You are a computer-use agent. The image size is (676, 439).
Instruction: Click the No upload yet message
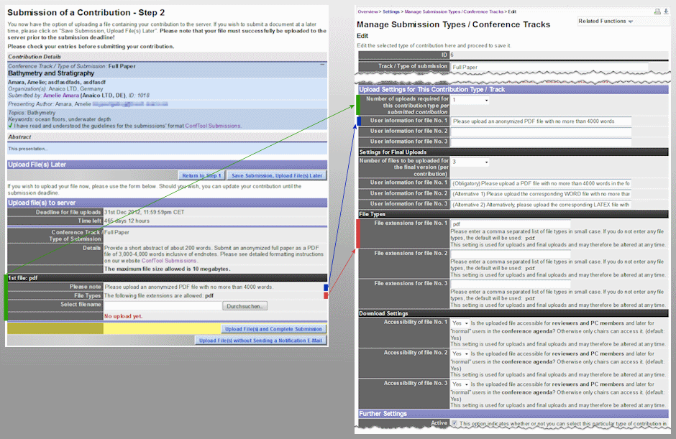tap(123, 316)
